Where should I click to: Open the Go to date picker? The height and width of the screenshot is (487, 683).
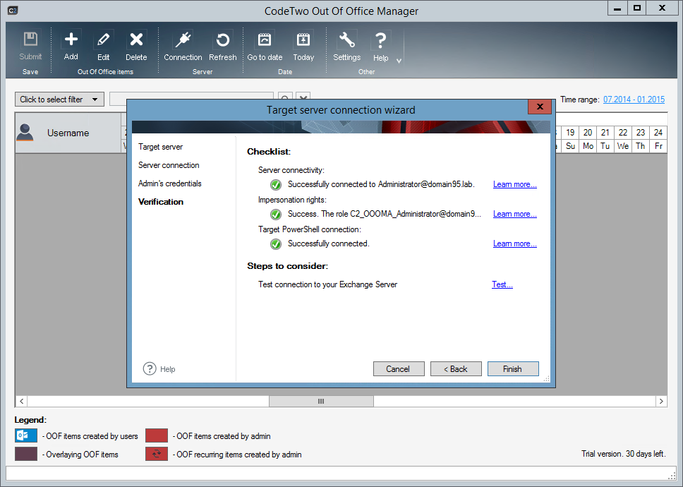(265, 45)
